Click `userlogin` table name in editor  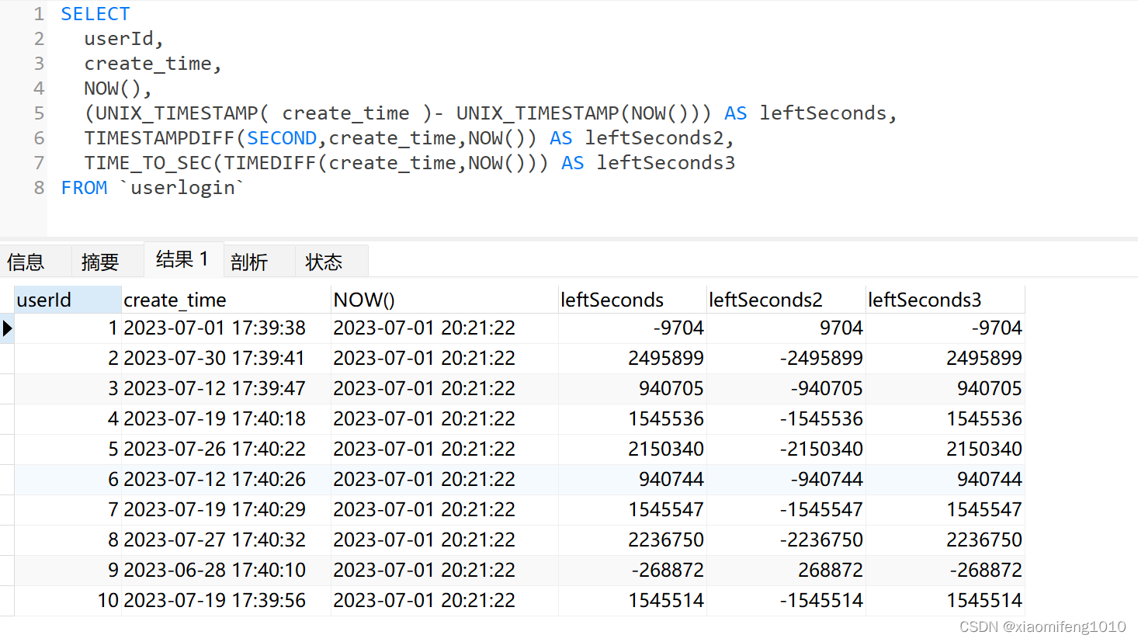[182, 188]
